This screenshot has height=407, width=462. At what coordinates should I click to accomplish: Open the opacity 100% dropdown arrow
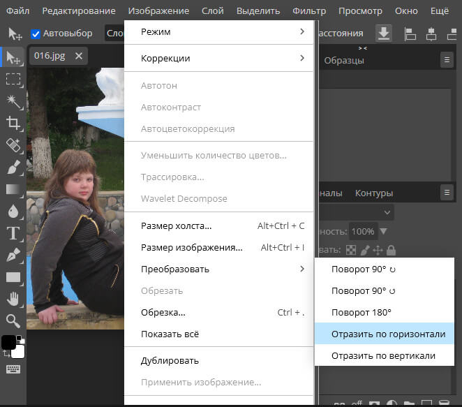coord(383,231)
